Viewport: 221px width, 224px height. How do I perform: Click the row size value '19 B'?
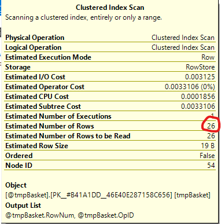208,146
